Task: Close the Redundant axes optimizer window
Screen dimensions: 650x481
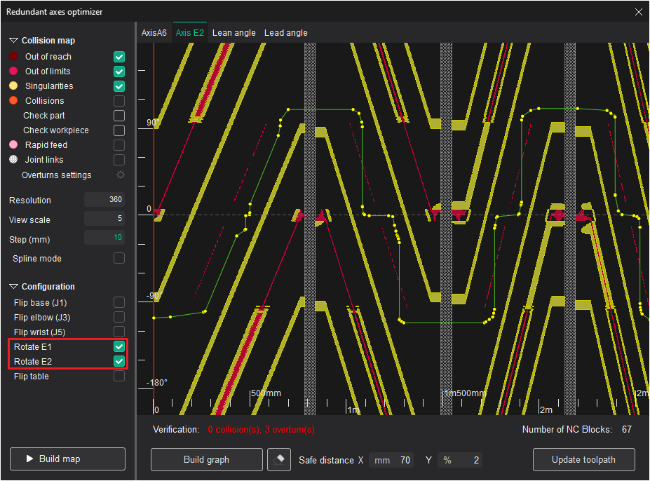Action: click(638, 12)
